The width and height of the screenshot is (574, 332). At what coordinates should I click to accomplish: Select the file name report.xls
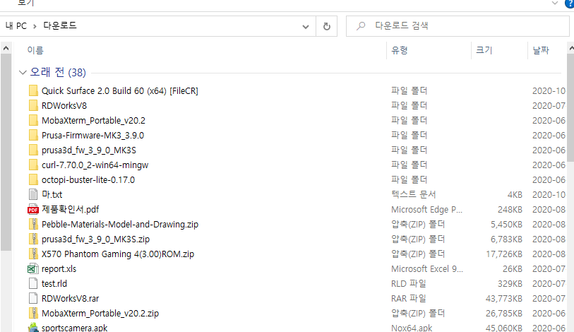point(59,269)
